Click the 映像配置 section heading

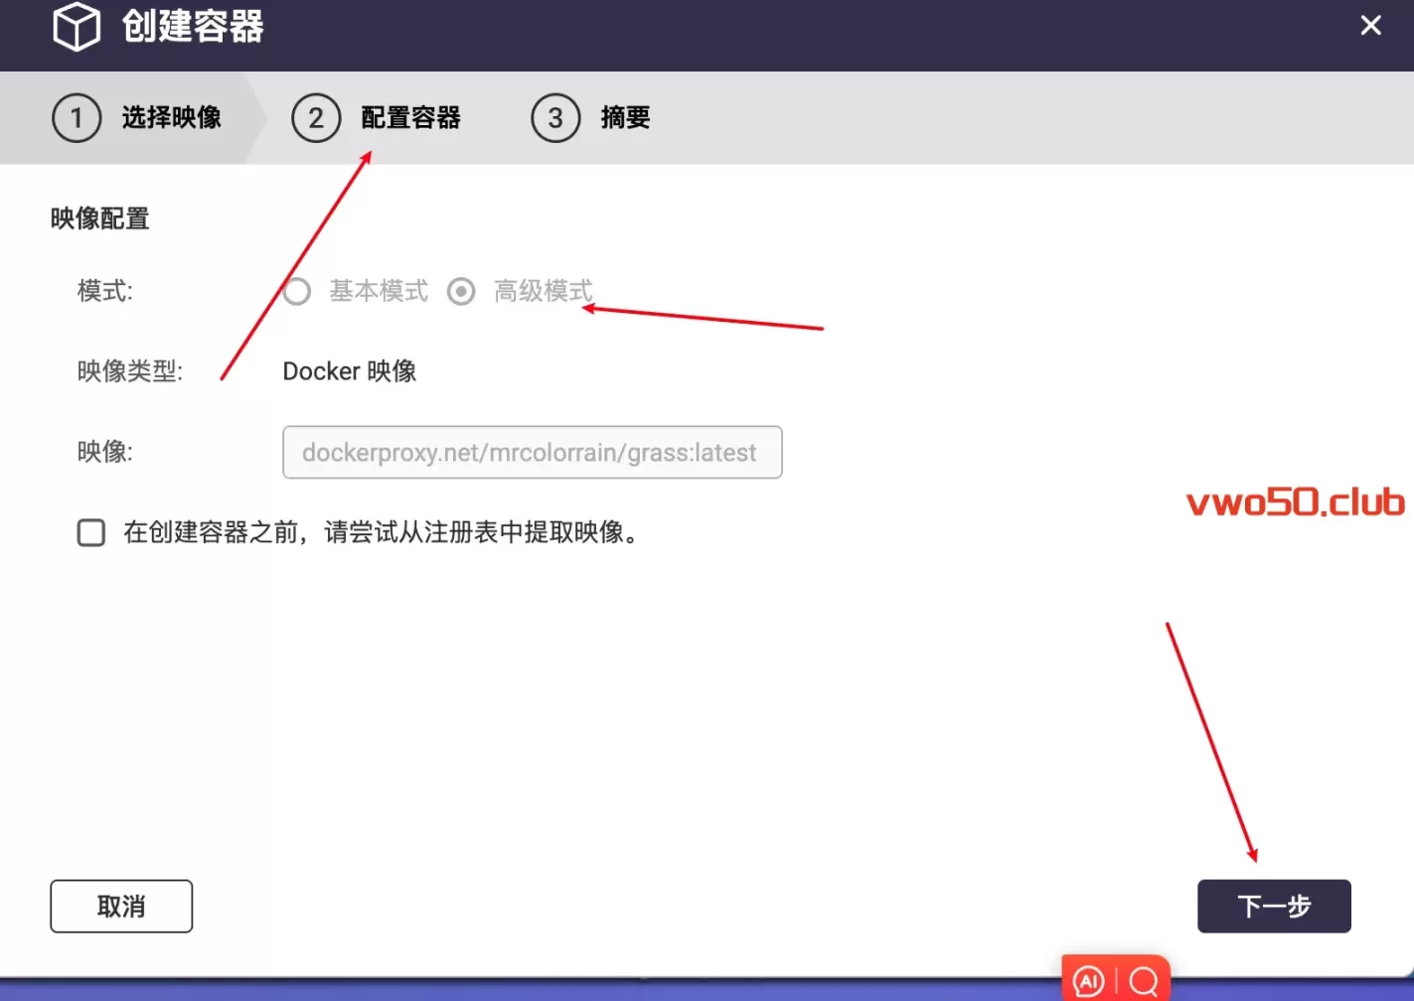(x=99, y=218)
